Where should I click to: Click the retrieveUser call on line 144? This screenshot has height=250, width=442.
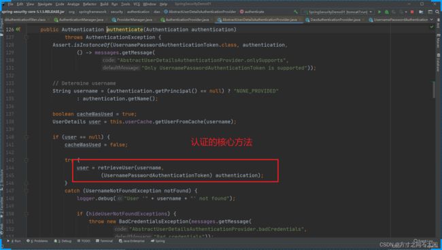click(116, 168)
